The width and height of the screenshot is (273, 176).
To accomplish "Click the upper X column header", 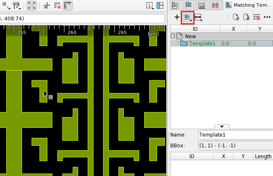I will click(x=234, y=29).
